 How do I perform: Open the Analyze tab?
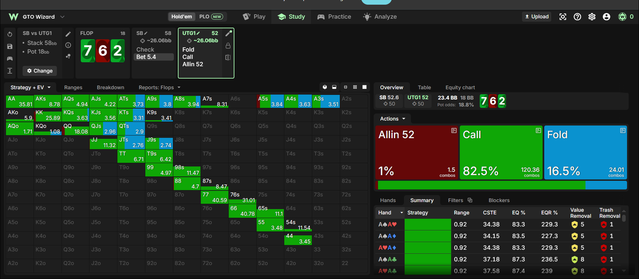380,17
